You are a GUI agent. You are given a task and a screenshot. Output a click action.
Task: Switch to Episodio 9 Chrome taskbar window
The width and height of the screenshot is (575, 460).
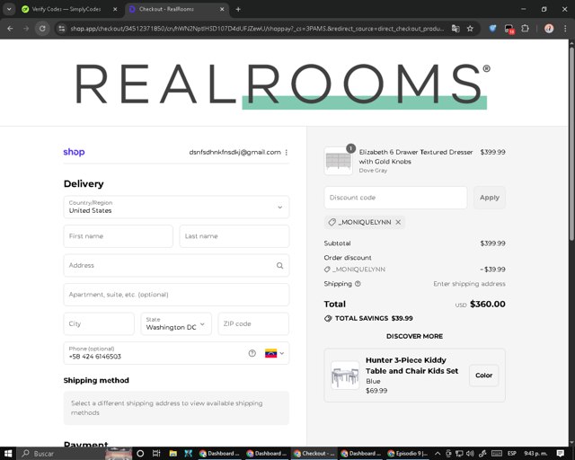pyautogui.click(x=408, y=454)
